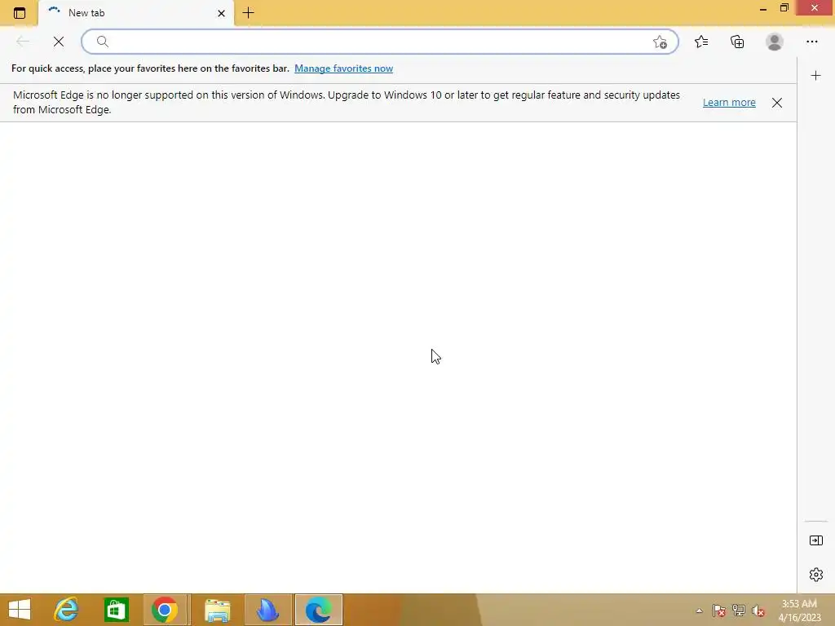Hide the sidebar panel icon

click(x=815, y=540)
